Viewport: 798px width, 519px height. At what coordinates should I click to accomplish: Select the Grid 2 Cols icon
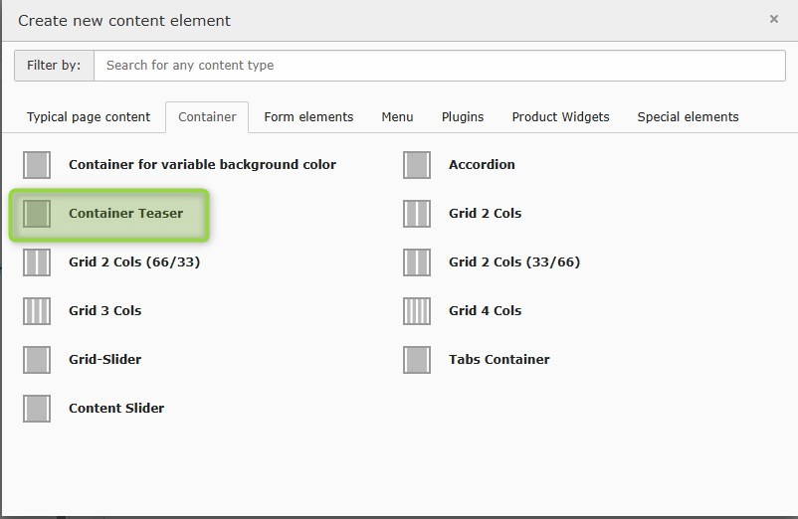[x=417, y=214]
